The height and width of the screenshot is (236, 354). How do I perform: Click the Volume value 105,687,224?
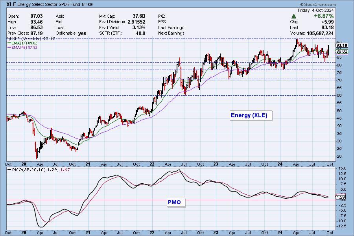click(320, 33)
